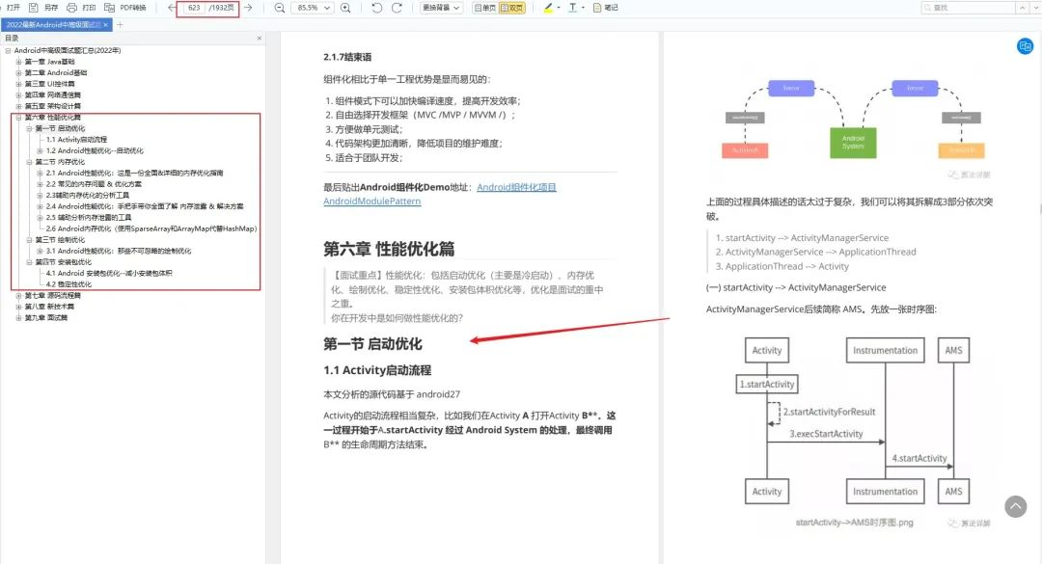Open outline entry 1.1 Activity启动流程

76,140
